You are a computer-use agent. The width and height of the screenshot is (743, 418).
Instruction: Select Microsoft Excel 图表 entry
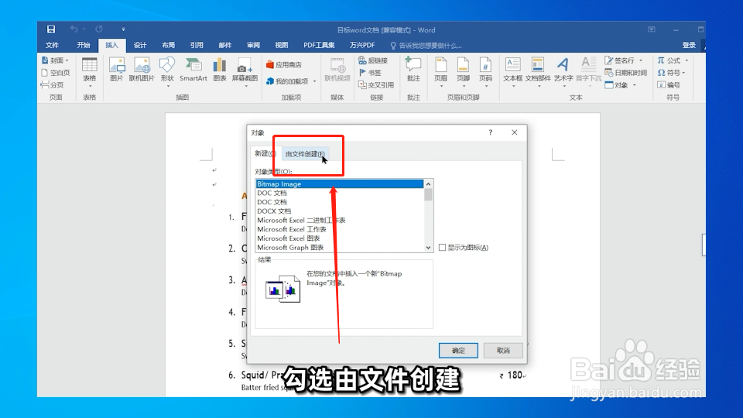click(339, 238)
